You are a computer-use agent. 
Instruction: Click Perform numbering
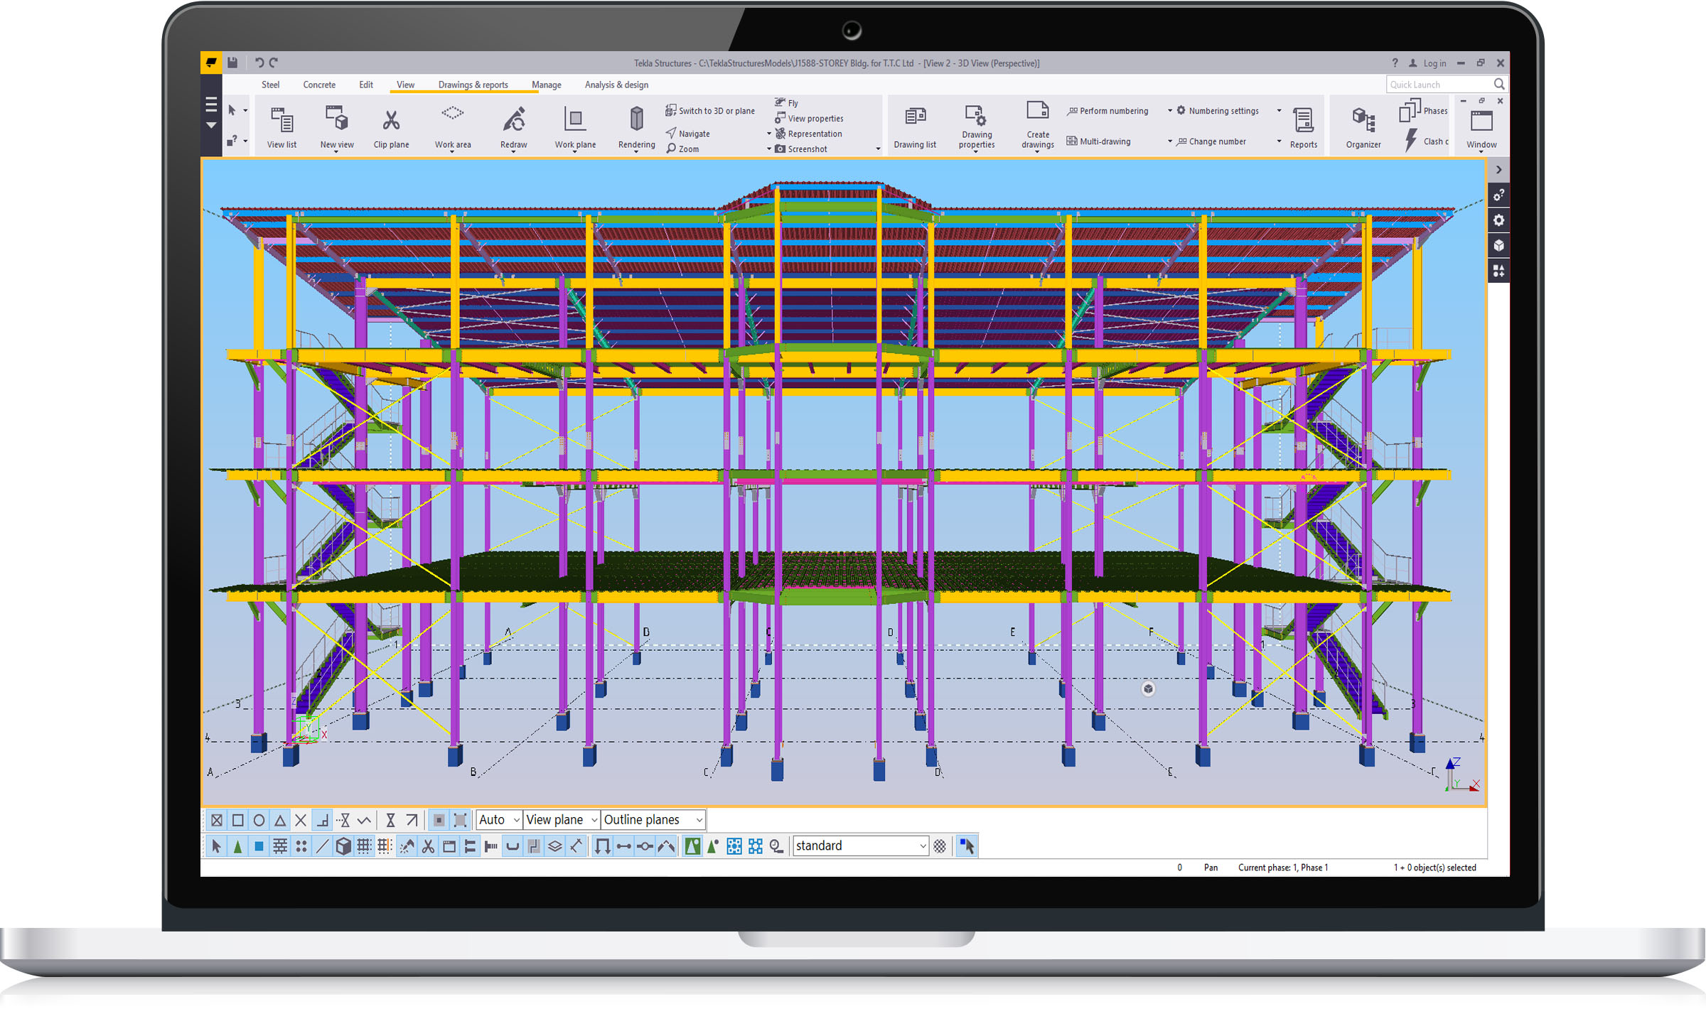tap(1107, 111)
